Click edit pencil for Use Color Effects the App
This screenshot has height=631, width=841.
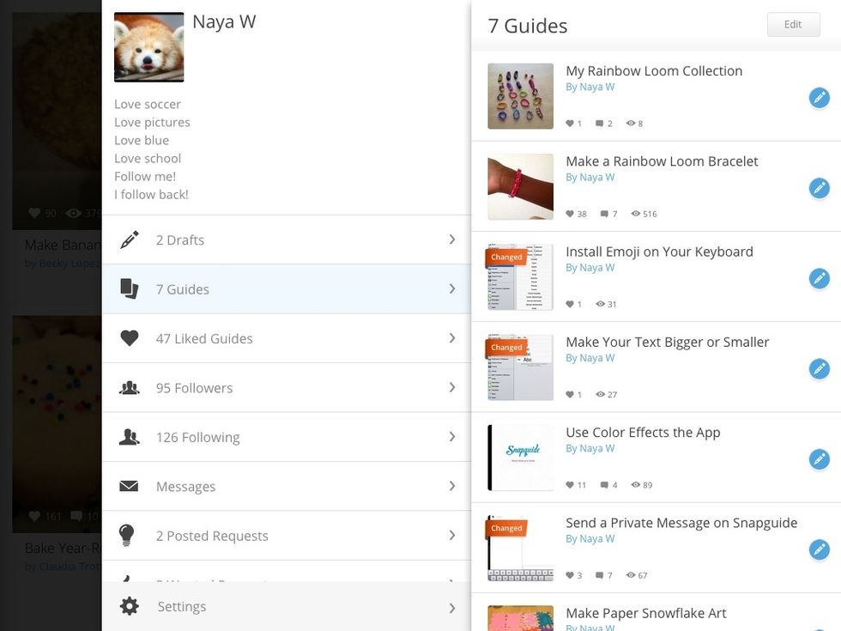pos(819,459)
